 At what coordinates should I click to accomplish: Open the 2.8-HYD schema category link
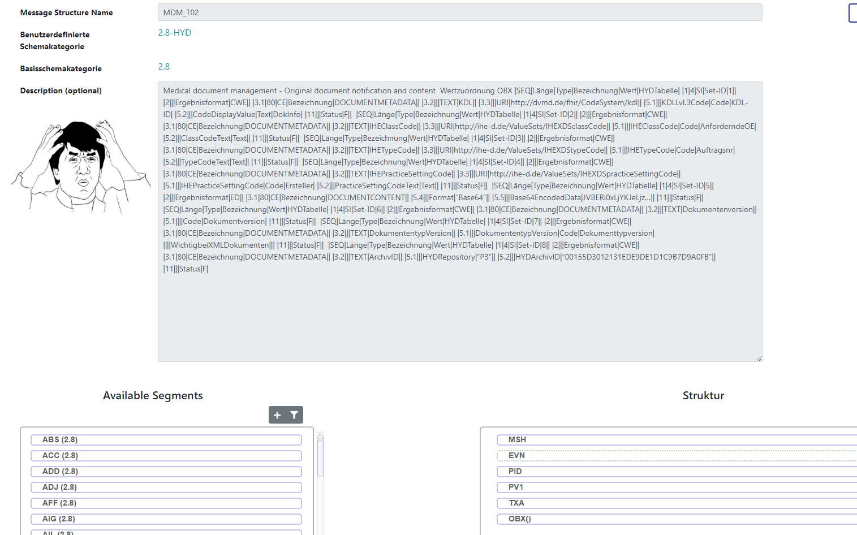click(x=174, y=33)
